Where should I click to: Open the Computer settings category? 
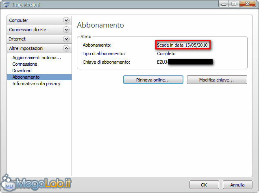tap(39, 20)
